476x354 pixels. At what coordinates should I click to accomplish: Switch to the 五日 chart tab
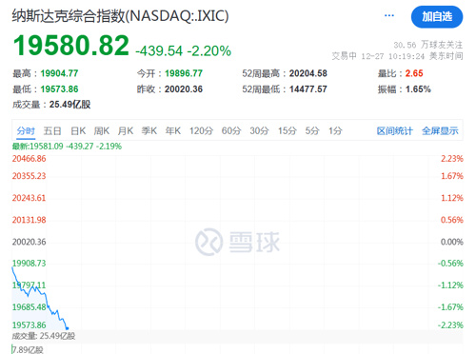click(52, 130)
